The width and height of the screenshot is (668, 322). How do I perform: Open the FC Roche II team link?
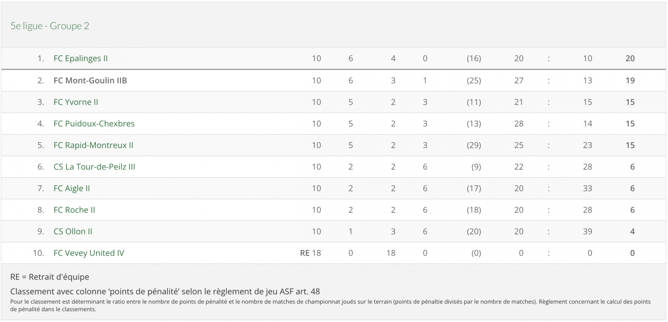coord(74,210)
